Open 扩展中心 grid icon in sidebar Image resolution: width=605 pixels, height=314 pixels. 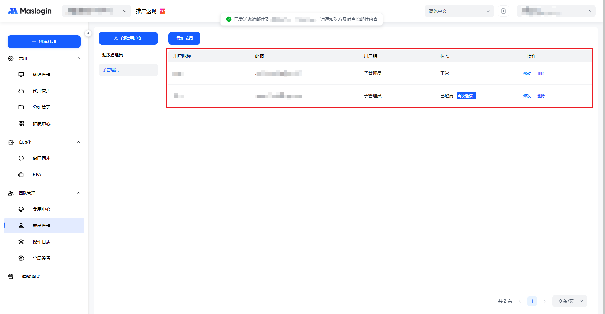pos(21,124)
